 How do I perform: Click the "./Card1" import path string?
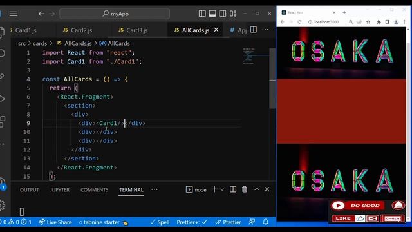[x=122, y=62]
